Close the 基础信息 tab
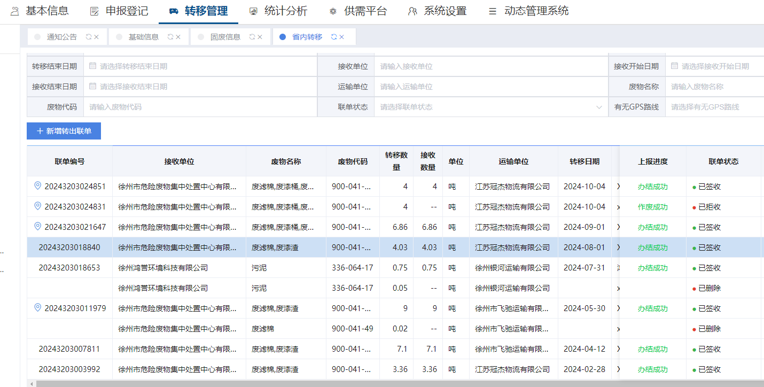The height and width of the screenshot is (387, 764). [x=178, y=37]
